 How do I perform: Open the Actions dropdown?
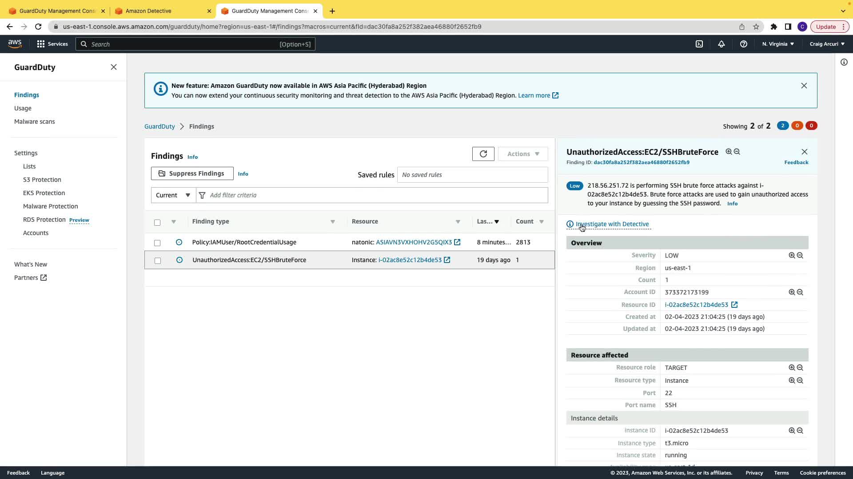(x=523, y=154)
